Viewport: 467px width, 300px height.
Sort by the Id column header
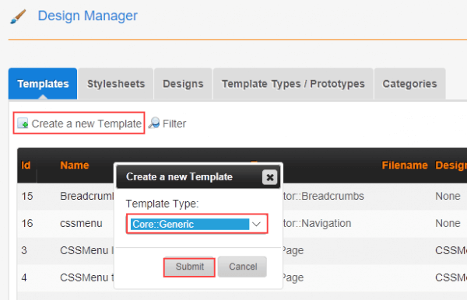click(x=26, y=165)
